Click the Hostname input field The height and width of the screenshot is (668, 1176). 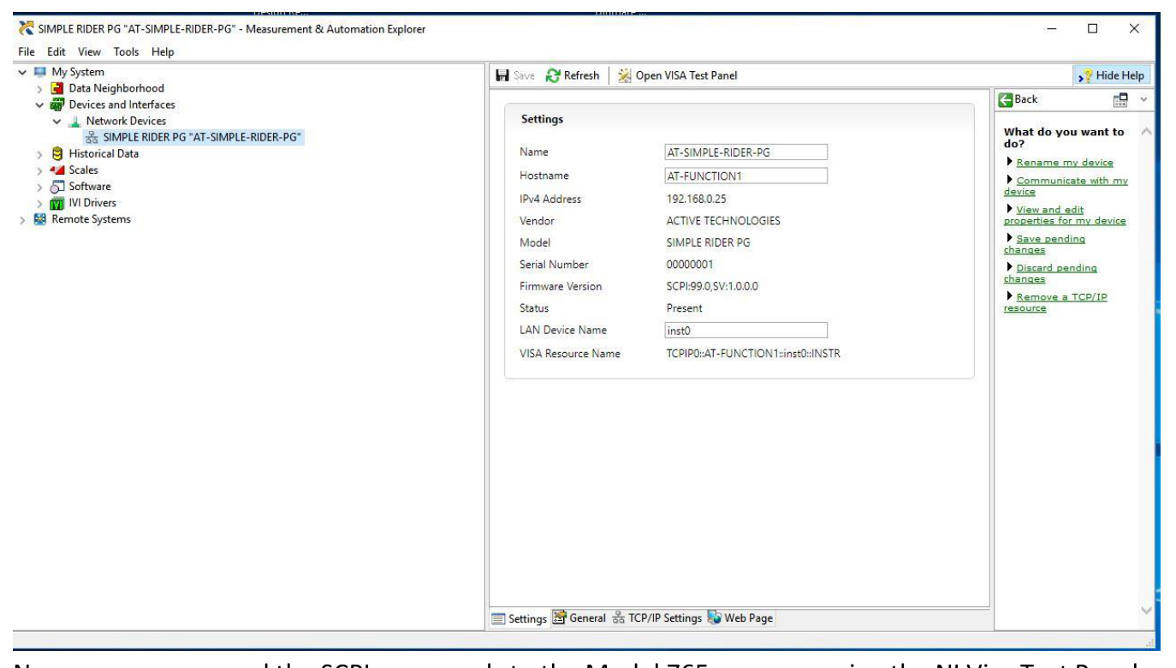point(746,176)
